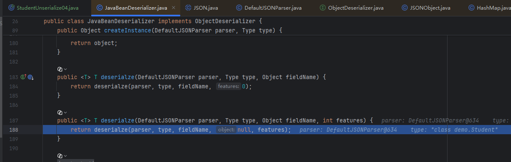511x162 pixels.
Task: Click the author inlay icon below line 190
Action: tap(60, 156)
